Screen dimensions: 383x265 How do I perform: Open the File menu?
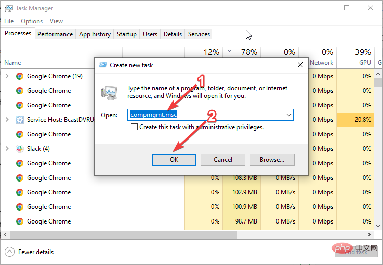(9, 21)
